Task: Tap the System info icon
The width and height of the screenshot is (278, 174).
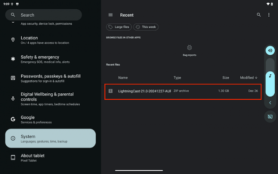Action: (13, 138)
